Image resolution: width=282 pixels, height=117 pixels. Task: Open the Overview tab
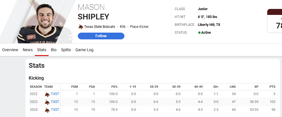[10, 50]
